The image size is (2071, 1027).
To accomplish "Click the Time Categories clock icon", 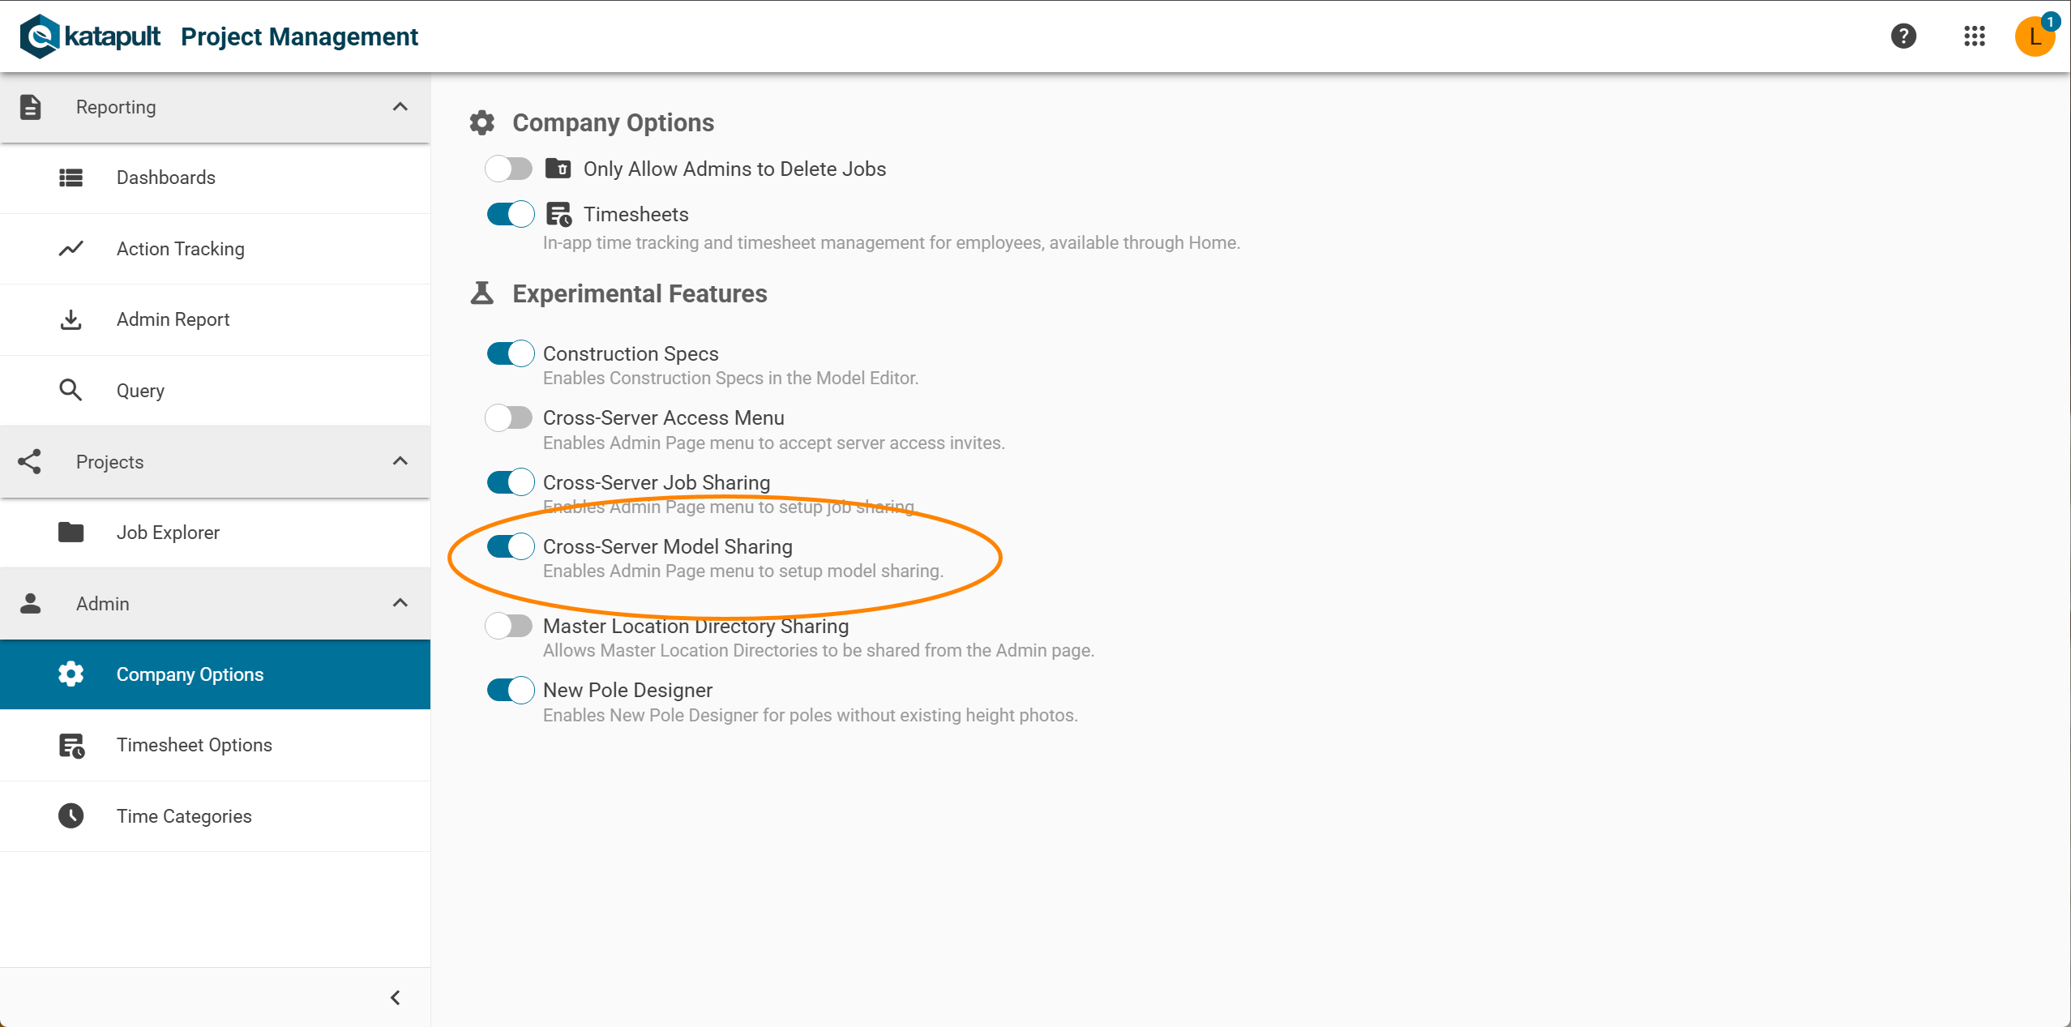I will (x=71, y=815).
